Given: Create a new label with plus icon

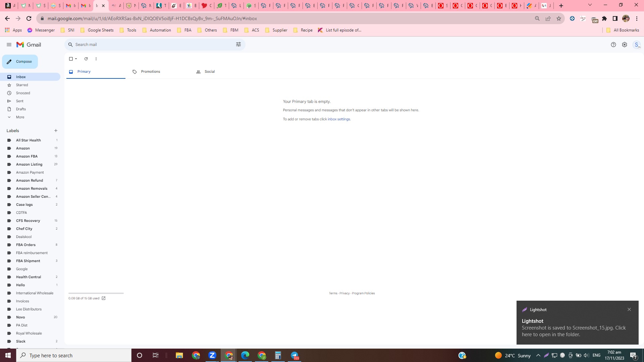Looking at the screenshot, I should pyautogui.click(x=56, y=131).
